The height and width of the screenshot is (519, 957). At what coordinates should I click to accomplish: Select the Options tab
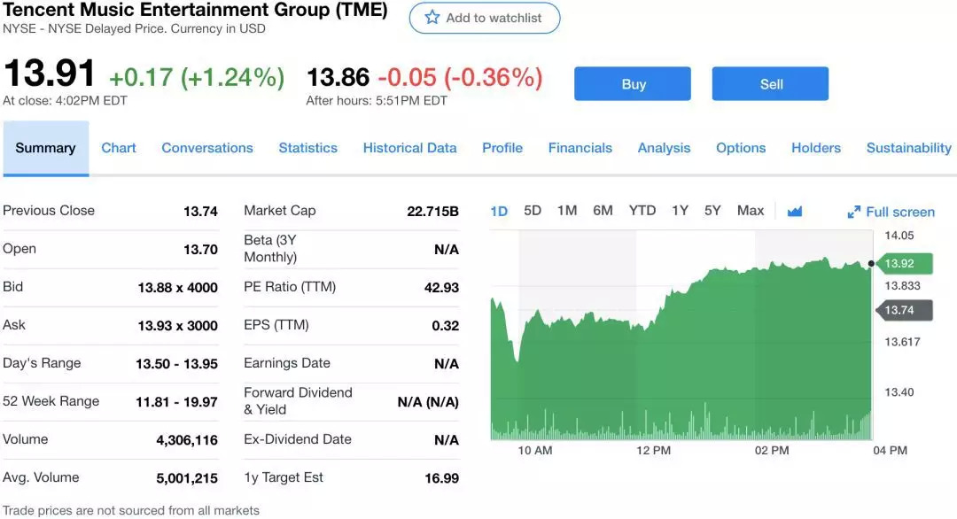pyautogui.click(x=741, y=148)
